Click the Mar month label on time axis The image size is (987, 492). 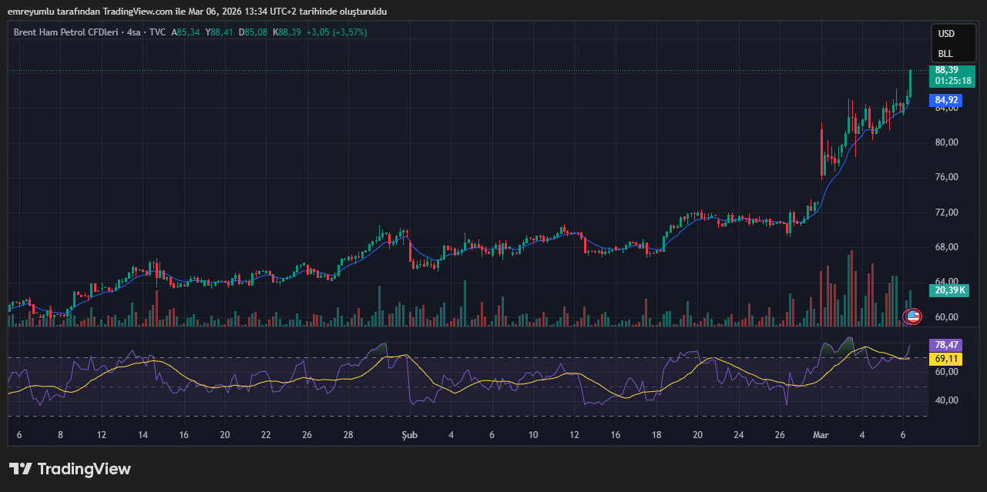click(821, 435)
